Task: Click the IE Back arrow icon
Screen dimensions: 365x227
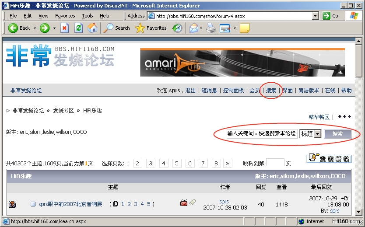Action: click(x=13, y=28)
